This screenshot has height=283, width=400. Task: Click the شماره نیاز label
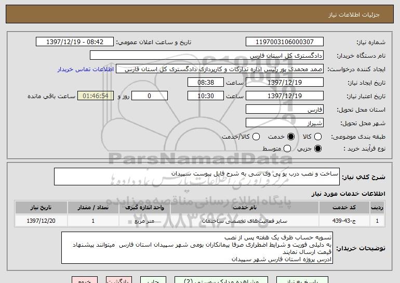tap(371, 42)
